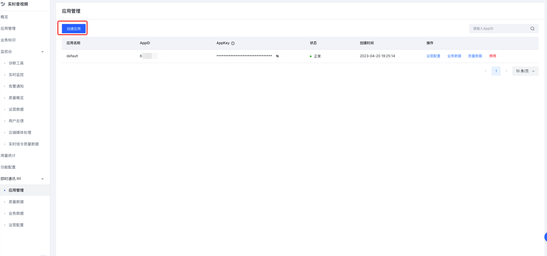Open 用量统计 in the sidebar

coord(8,156)
